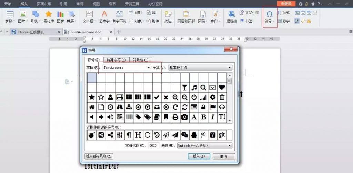Pick the envelope symbol in grid

[212, 87]
